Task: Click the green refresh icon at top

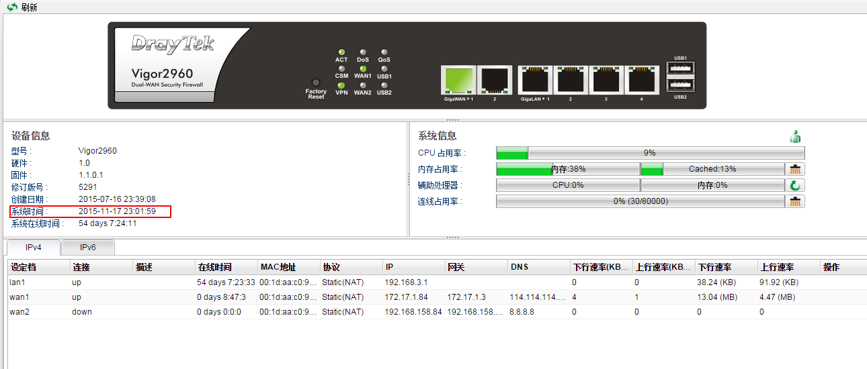Action: [12, 7]
